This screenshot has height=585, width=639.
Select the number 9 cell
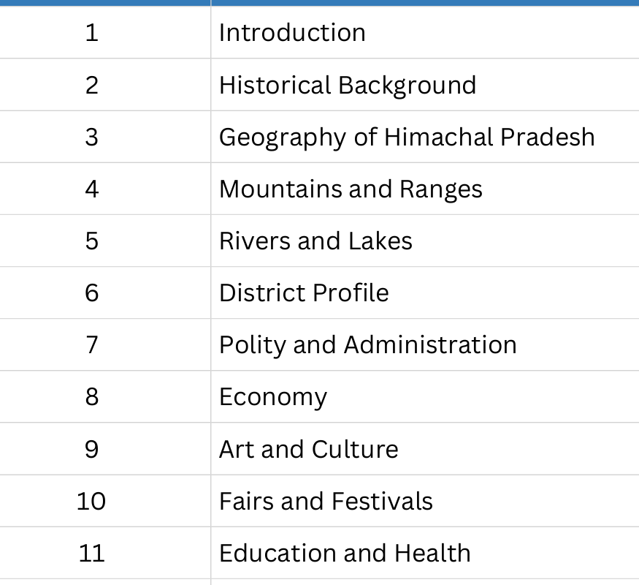91,449
